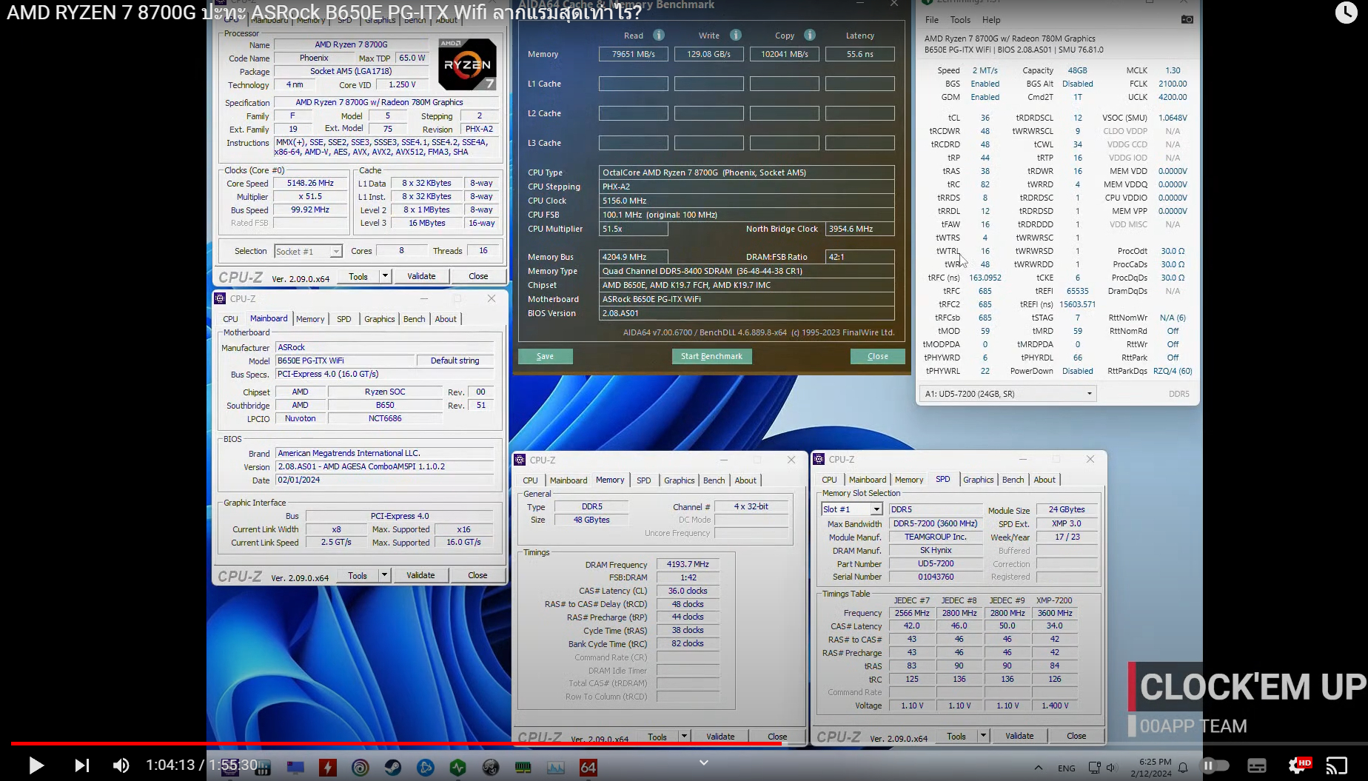Click the AIDA64 Write info icon
Image resolution: width=1368 pixels, height=781 pixels.
coord(736,35)
